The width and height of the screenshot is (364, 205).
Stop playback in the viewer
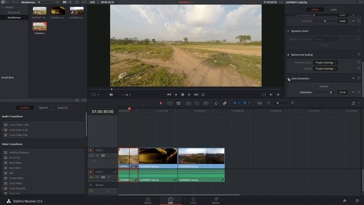(x=183, y=95)
